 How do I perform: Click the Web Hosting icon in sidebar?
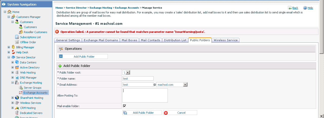(17, 73)
